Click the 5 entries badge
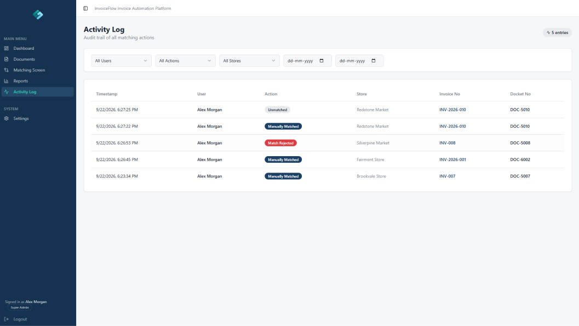Image resolution: width=579 pixels, height=326 pixels. (x=557, y=32)
